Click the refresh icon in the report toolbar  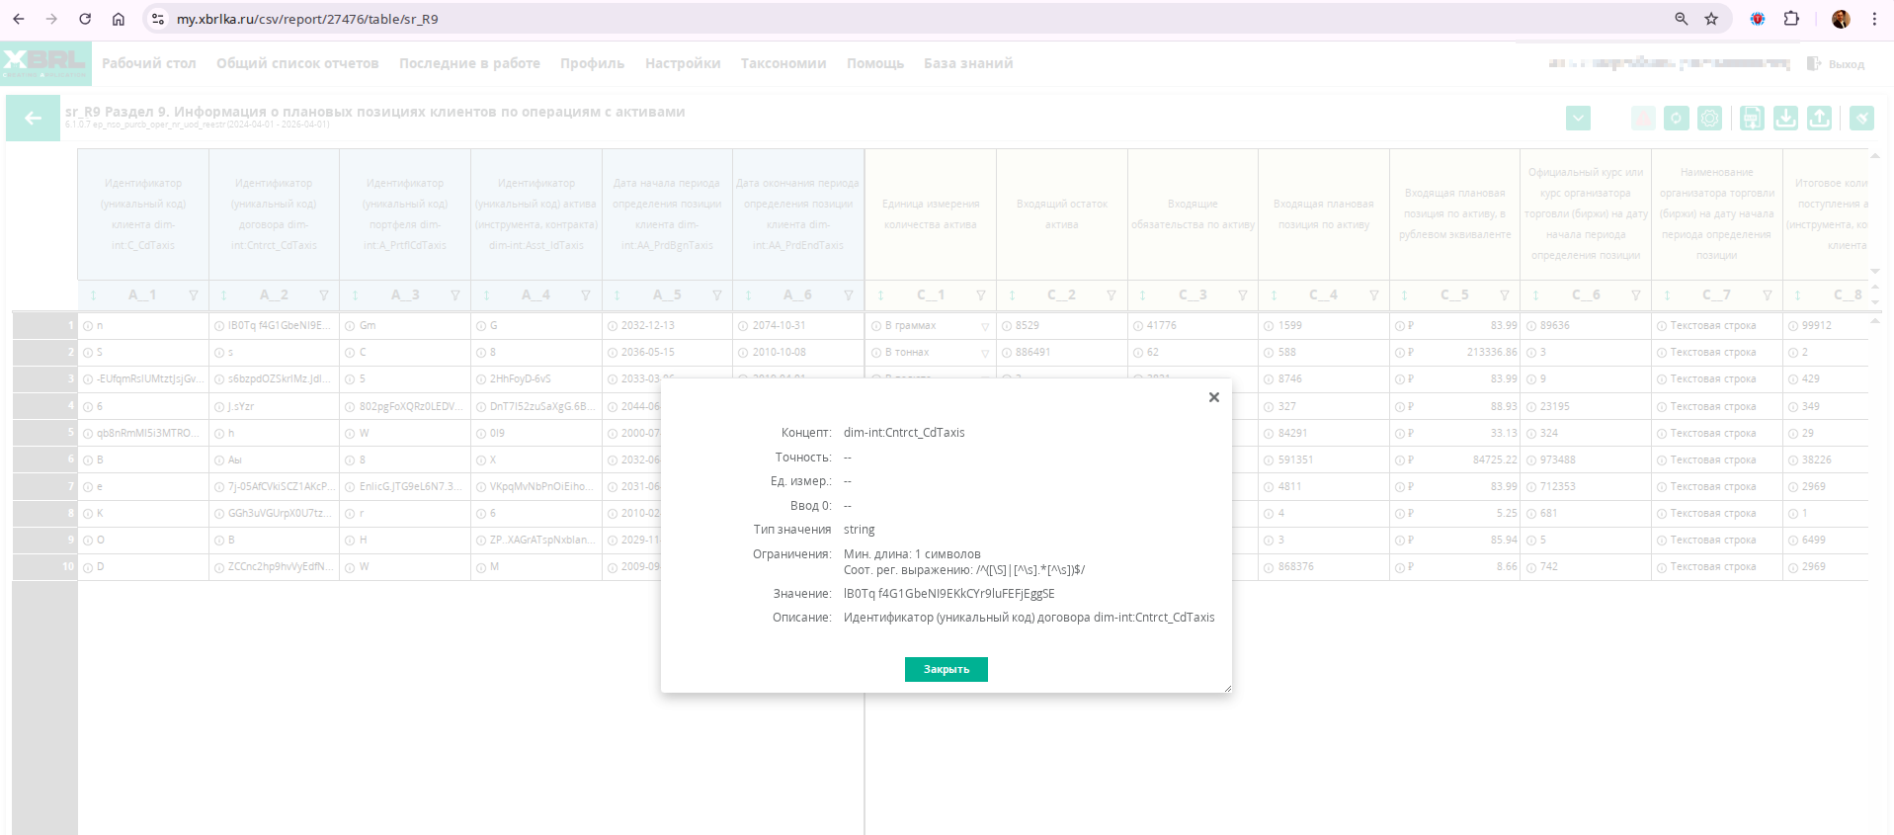coord(1676,119)
